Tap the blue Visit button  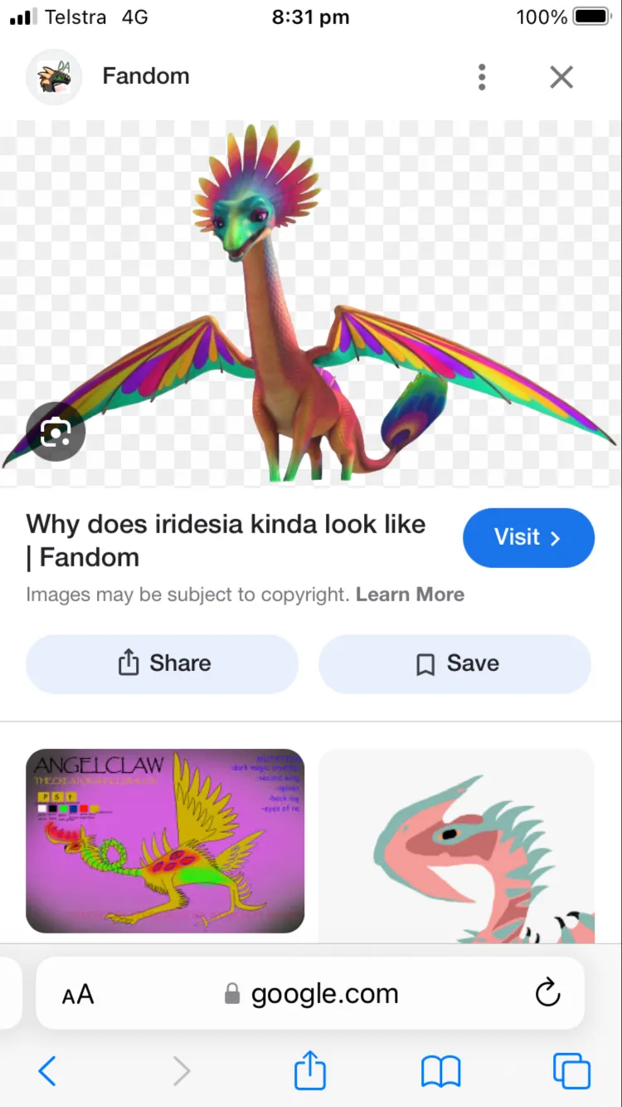(528, 537)
